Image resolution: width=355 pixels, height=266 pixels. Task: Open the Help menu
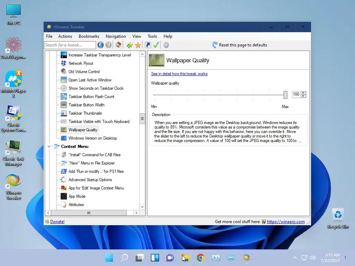pos(168,36)
